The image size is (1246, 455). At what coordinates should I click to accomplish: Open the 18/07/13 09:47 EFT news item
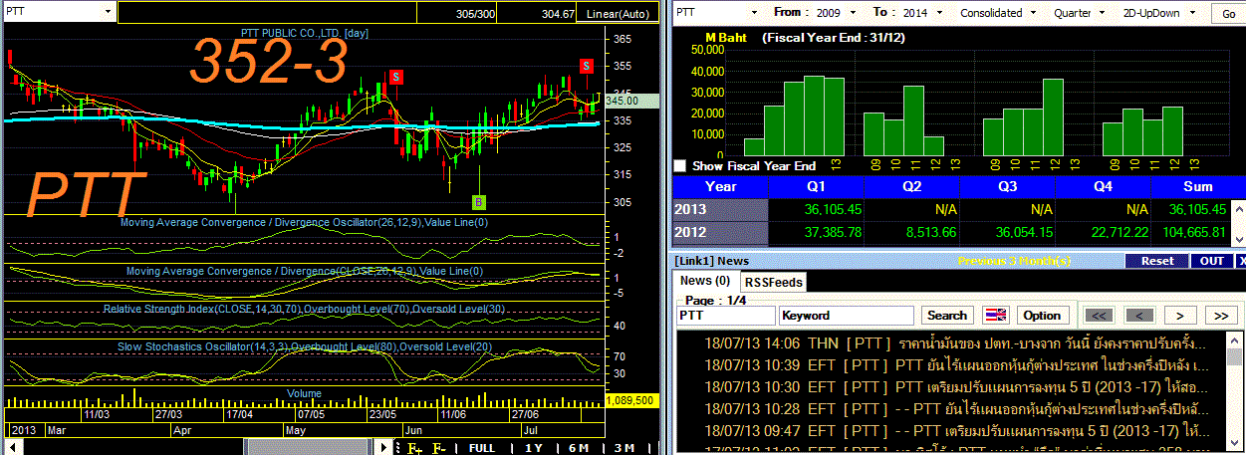point(958,431)
